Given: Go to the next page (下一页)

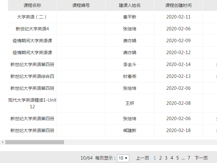Looking at the screenshot, I should click(201, 158).
